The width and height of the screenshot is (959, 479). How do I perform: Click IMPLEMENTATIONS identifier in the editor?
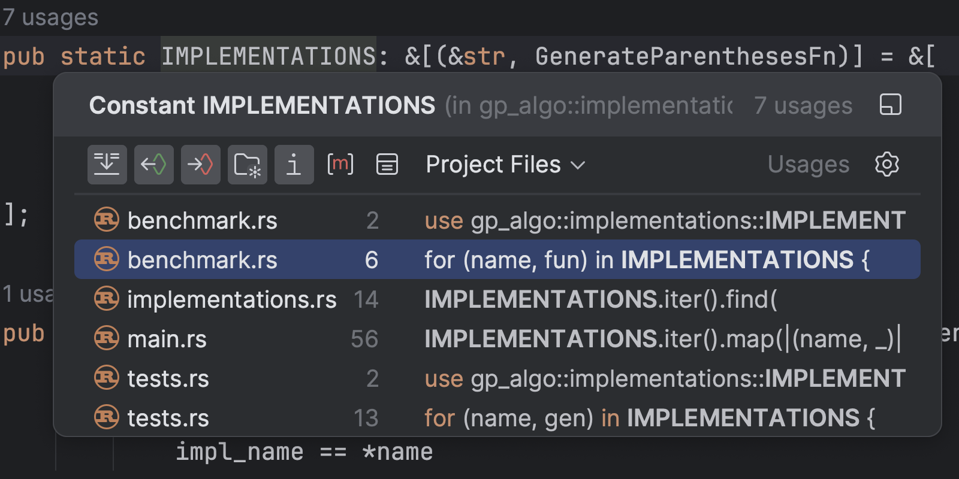(x=268, y=56)
